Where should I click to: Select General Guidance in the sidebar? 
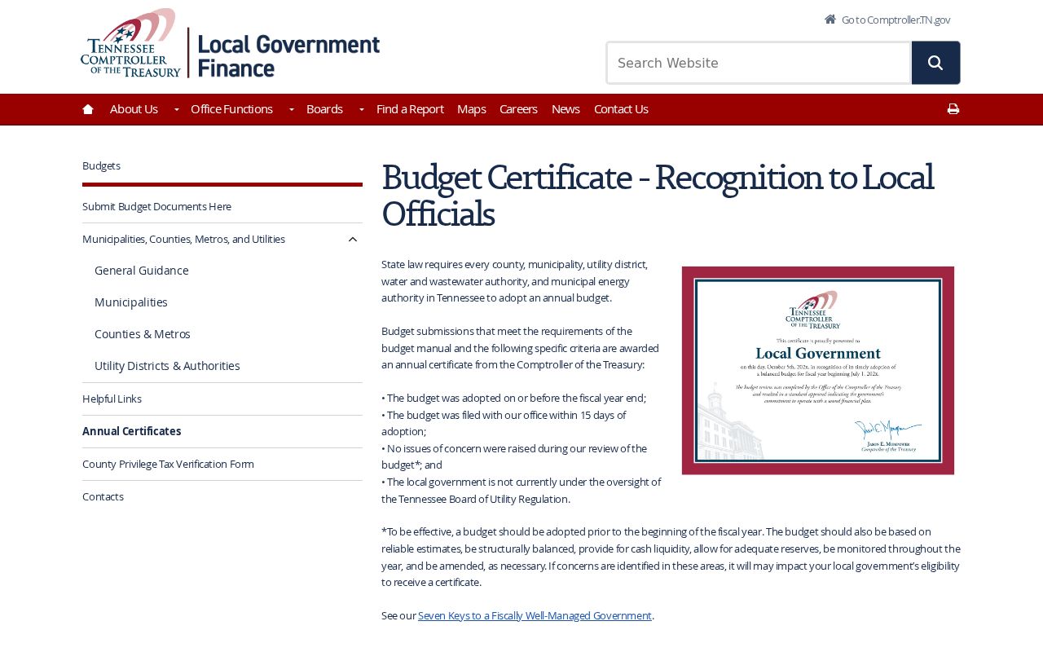point(142,271)
